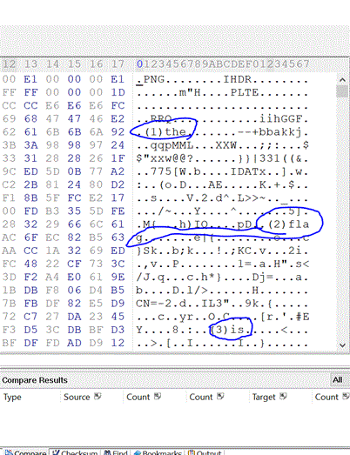
Task: Select hex byte D2
Action: 118,184
